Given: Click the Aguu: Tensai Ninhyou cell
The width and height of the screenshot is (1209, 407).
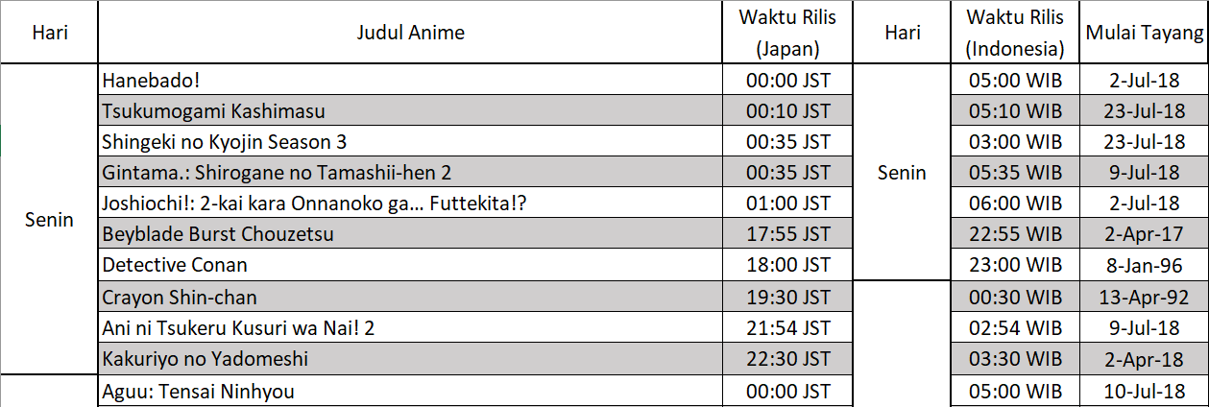Looking at the screenshot, I should click(410, 391).
